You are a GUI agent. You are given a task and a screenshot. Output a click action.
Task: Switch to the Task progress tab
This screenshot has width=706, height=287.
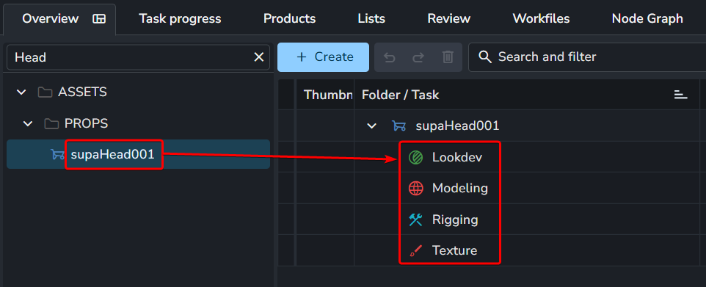point(180,19)
